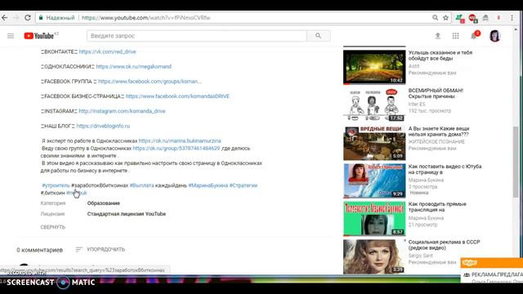Click the page vertical scrollbar thumb

(516, 162)
